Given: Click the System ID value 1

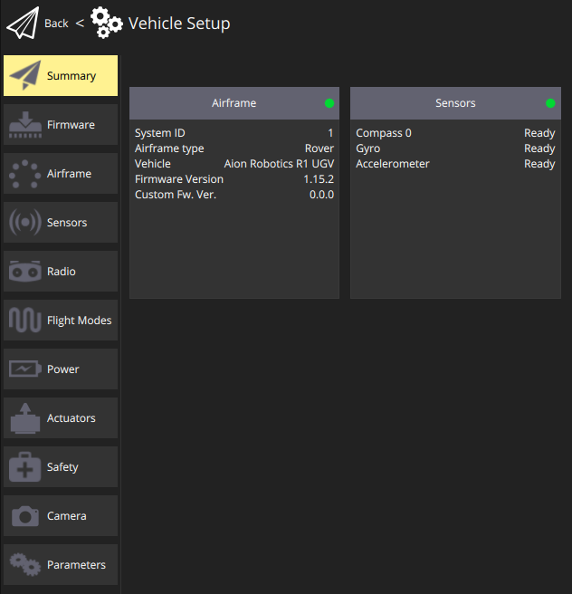Looking at the screenshot, I should click(330, 133).
